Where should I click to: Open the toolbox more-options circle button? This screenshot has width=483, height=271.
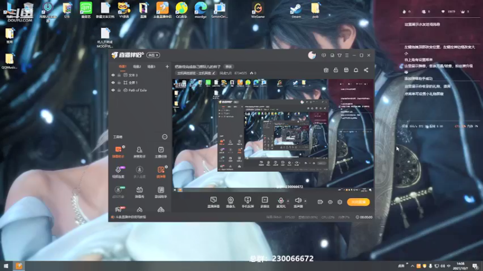coord(165,137)
